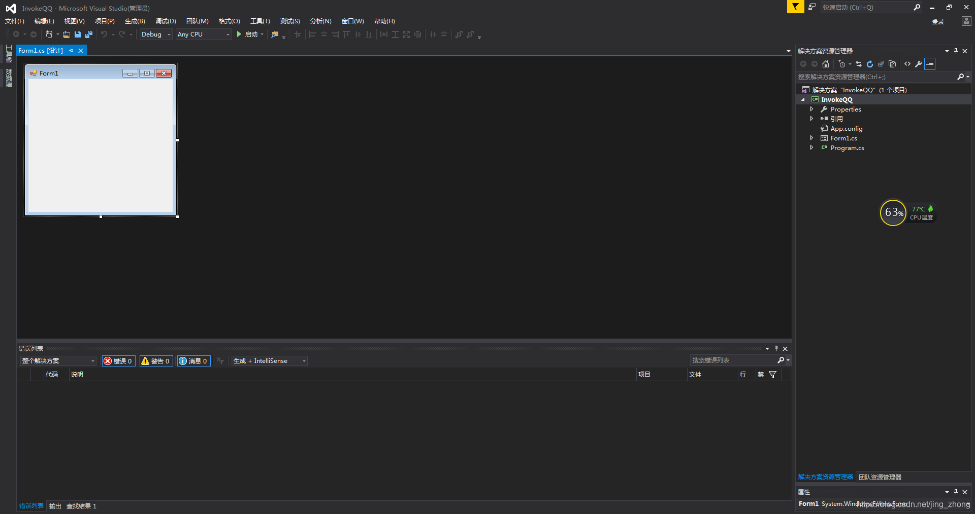Open the vertical Toolbox (工具箱) side tab
Image resolution: width=975 pixels, height=514 pixels.
pos(9,54)
